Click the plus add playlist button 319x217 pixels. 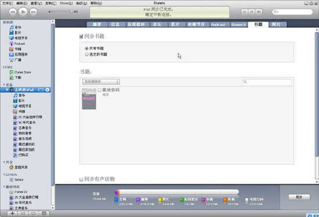[12, 214]
